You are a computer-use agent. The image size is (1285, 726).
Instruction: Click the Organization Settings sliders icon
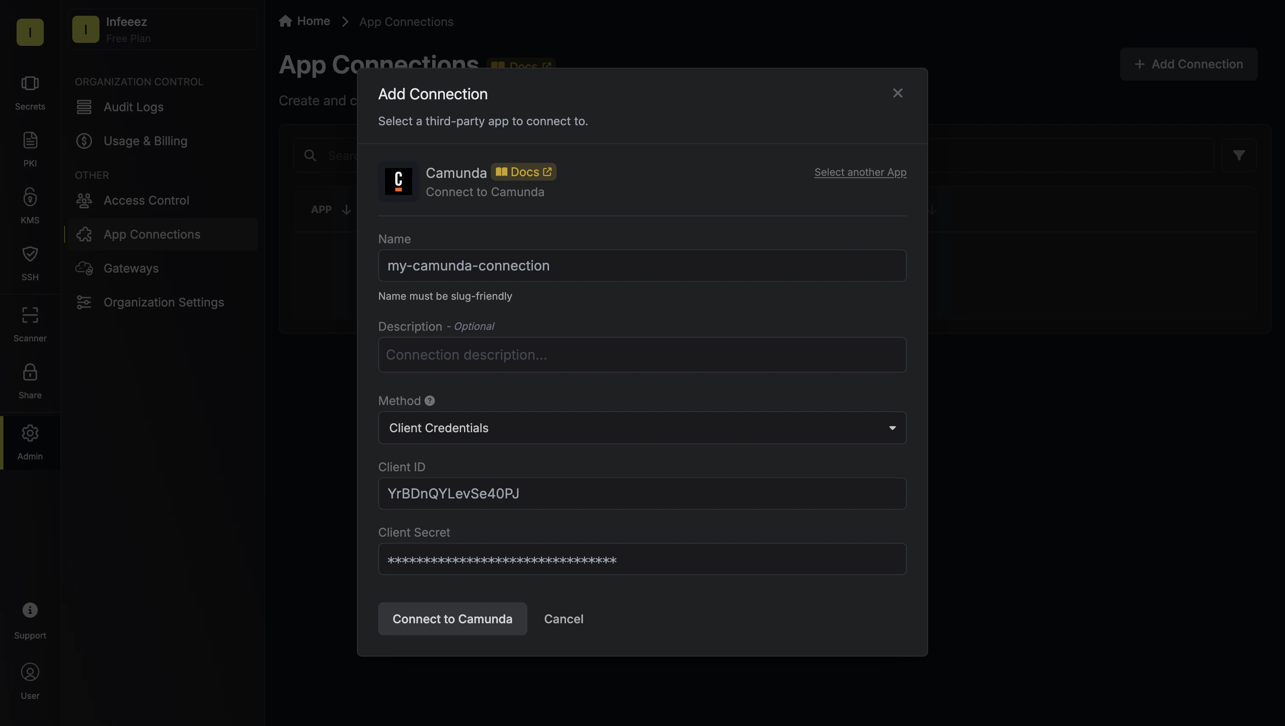[84, 302]
